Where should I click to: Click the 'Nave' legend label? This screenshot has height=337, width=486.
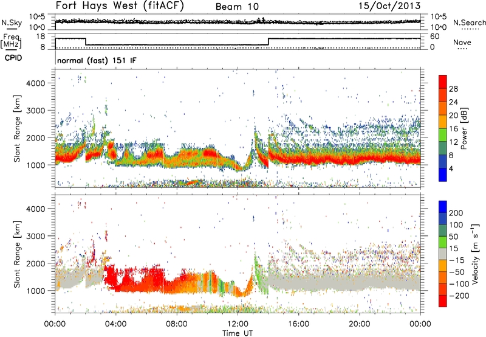click(x=462, y=42)
